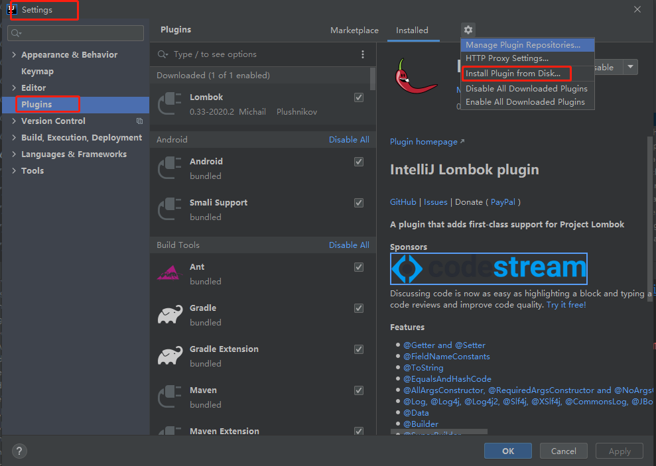Open the @Builder feature link
Screen dimensions: 656x466
tap(421, 424)
